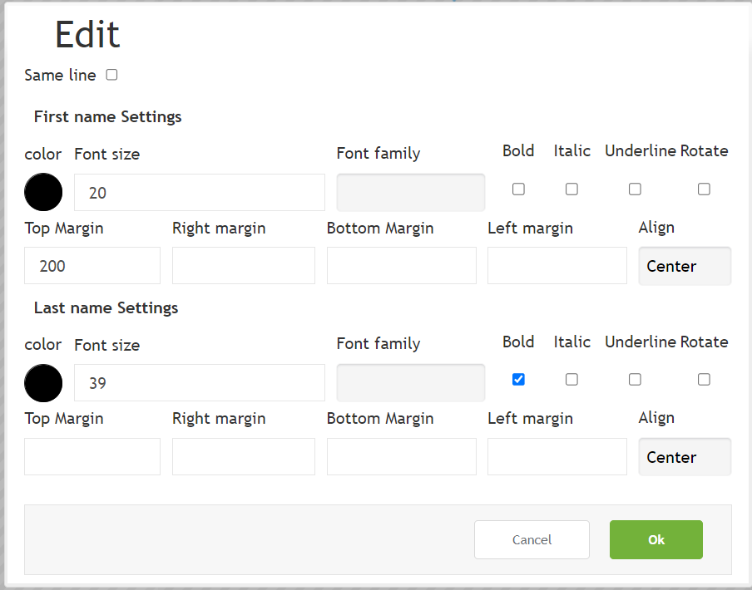752x590 pixels.
Task: Open First name Align dropdown
Action: click(x=685, y=266)
